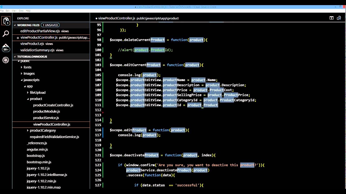Open the Search view in activity bar
This screenshot has height=194, width=346.
click(x=6, y=34)
